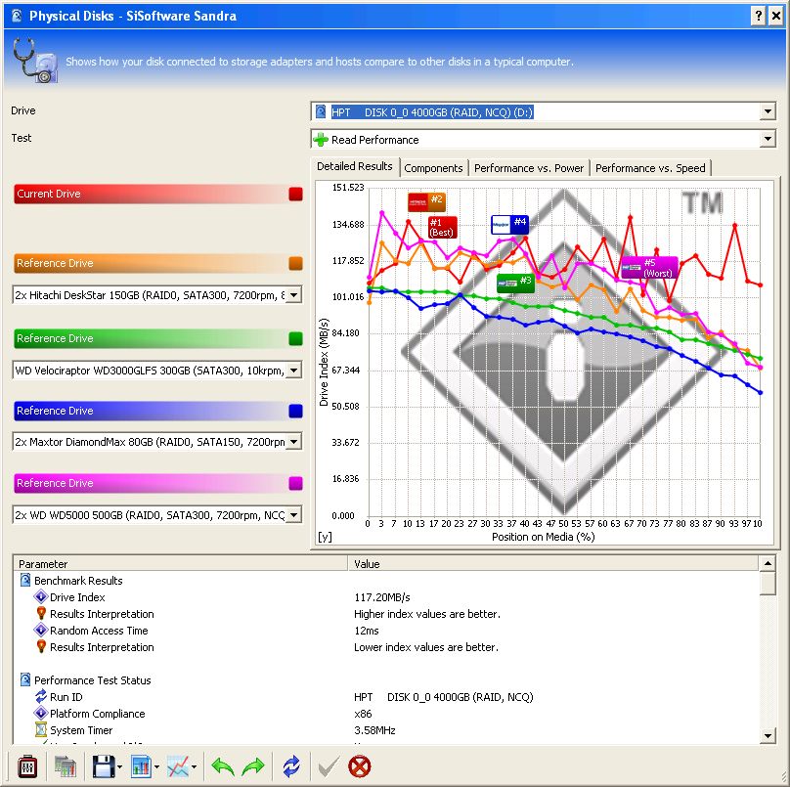The width and height of the screenshot is (790, 787).
Task: Click the blue refresh arrows icon
Action: pos(291,766)
